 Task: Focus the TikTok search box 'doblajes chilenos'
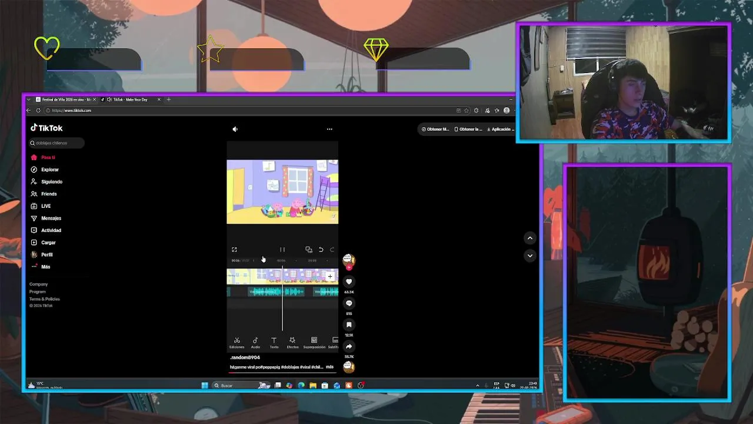[56, 143]
